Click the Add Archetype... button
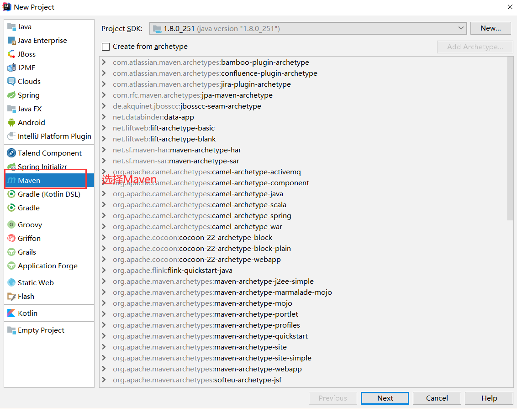The width and height of the screenshot is (517, 412). tap(475, 47)
